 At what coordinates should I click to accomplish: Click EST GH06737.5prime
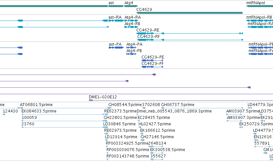[x=202, y=108]
